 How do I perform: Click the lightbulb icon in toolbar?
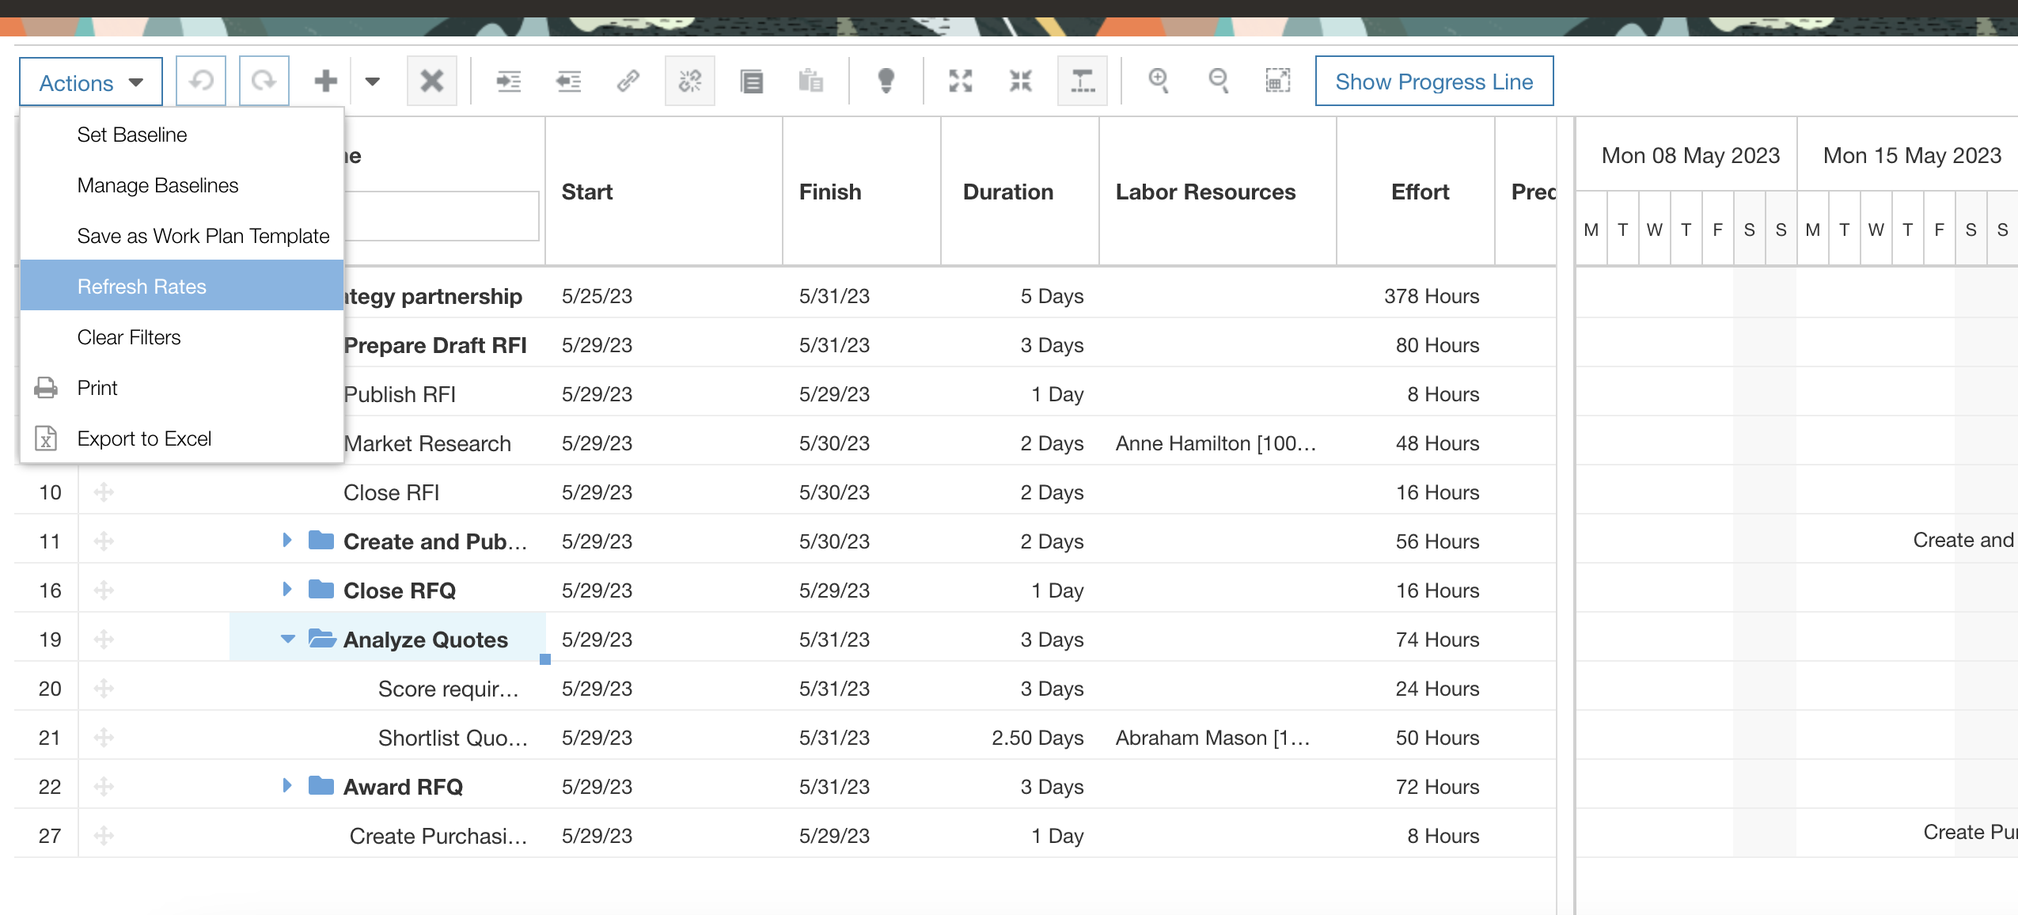pyautogui.click(x=886, y=81)
